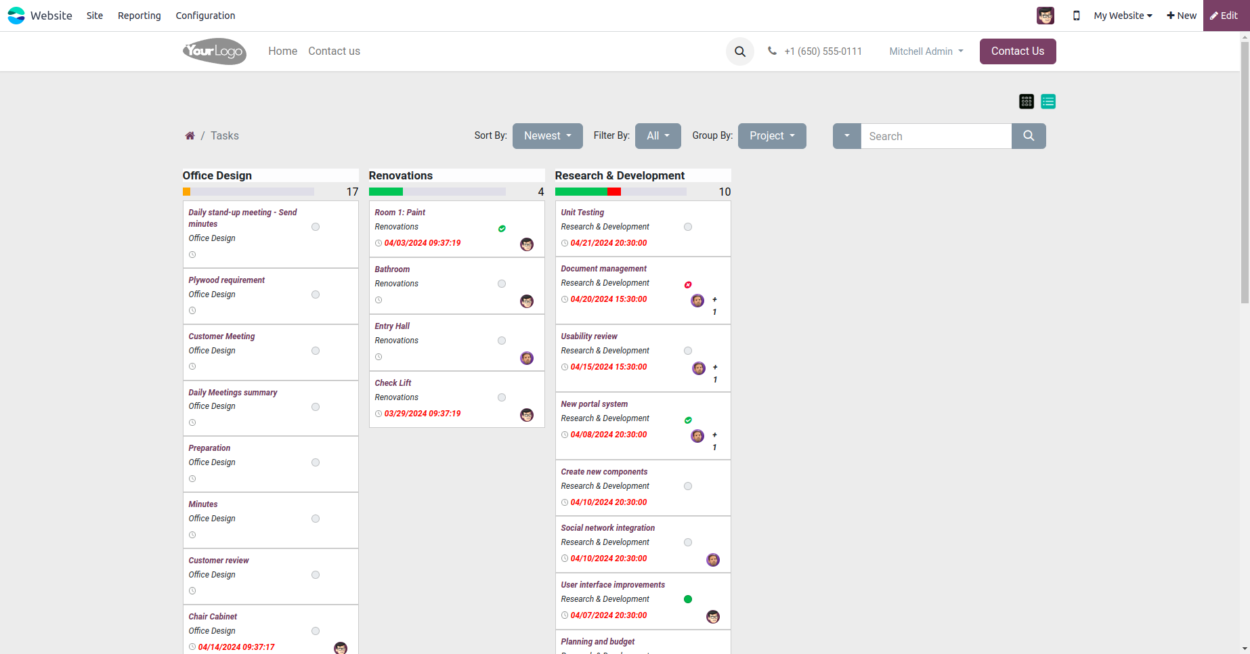Toggle state circle on Unit Testing card
Screen dimensions: 1250x654
[x=688, y=227]
